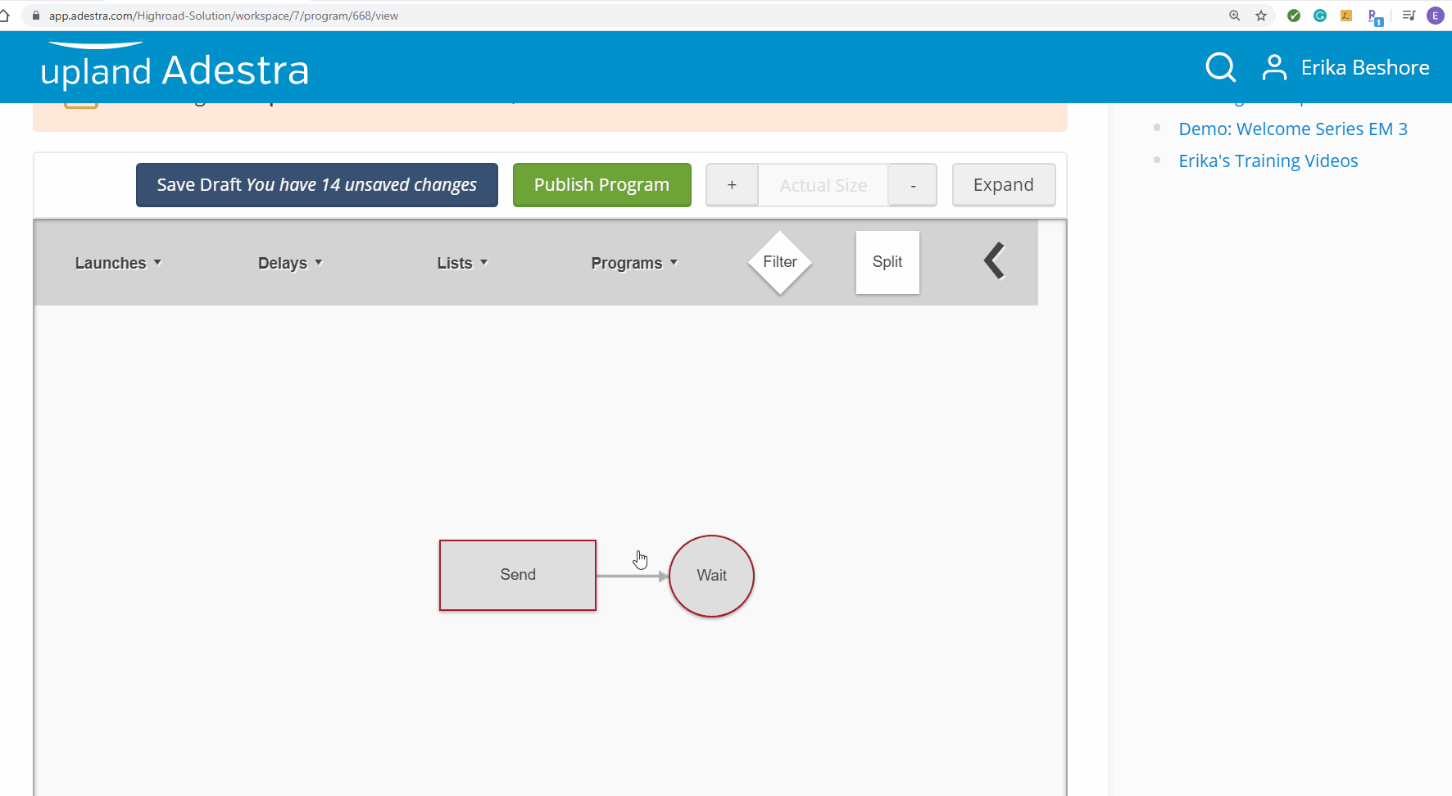Open the media control playlist icon
This screenshot has width=1452, height=796.
tap(1409, 16)
